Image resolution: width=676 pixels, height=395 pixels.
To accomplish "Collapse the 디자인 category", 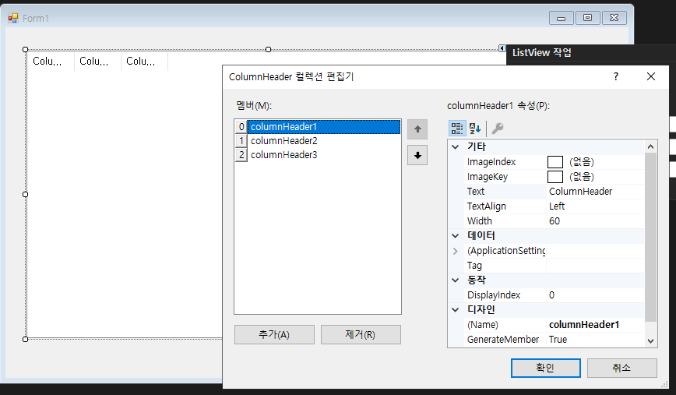I will 456,309.
